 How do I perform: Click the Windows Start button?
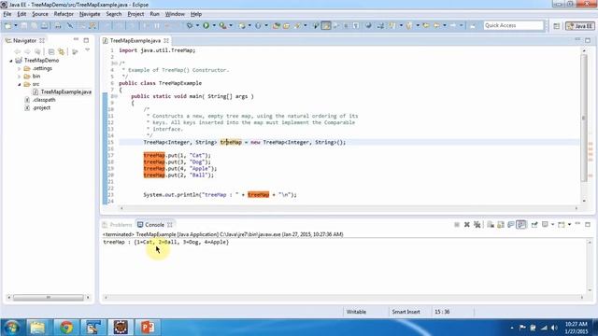pos(12,328)
